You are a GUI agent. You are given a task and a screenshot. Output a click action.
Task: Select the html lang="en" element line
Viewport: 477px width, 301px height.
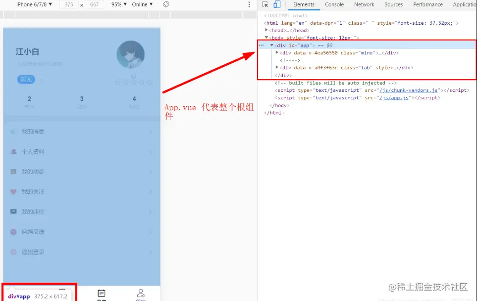pos(361,23)
